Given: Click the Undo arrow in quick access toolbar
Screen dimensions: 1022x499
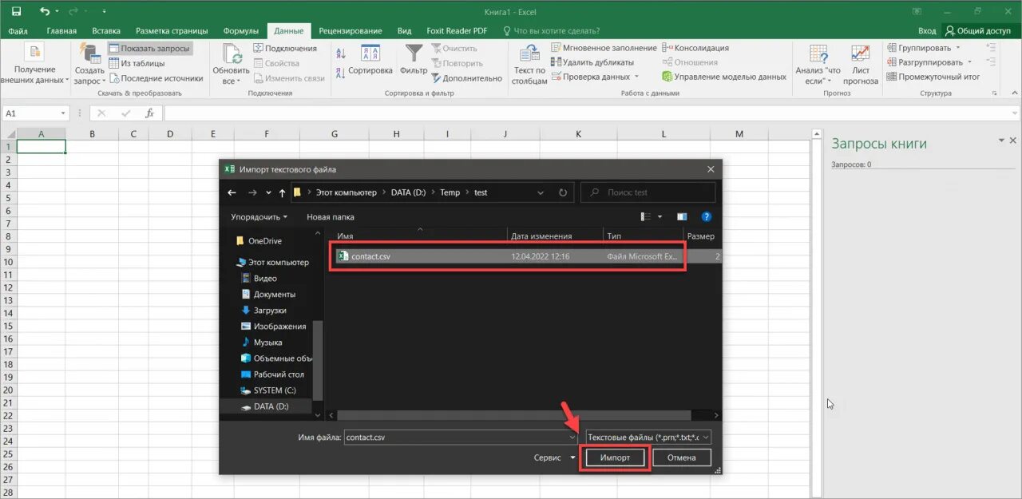Looking at the screenshot, I should pyautogui.click(x=44, y=12).
